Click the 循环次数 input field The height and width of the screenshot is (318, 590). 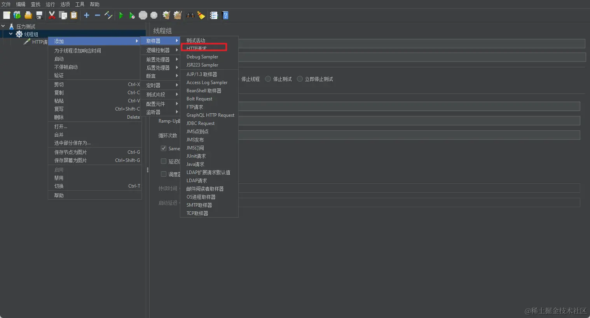pos(409,135)
